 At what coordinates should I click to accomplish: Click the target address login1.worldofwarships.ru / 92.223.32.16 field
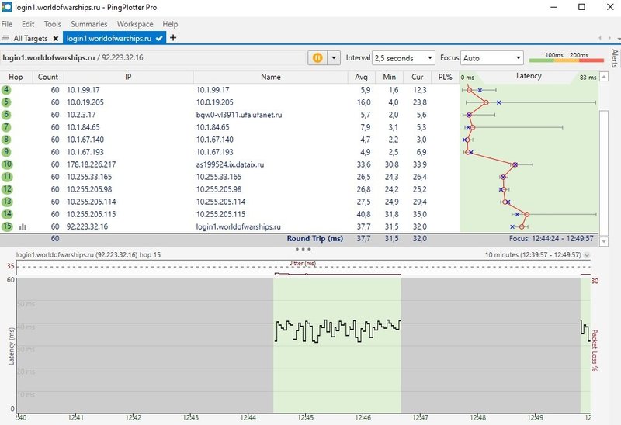152,57
